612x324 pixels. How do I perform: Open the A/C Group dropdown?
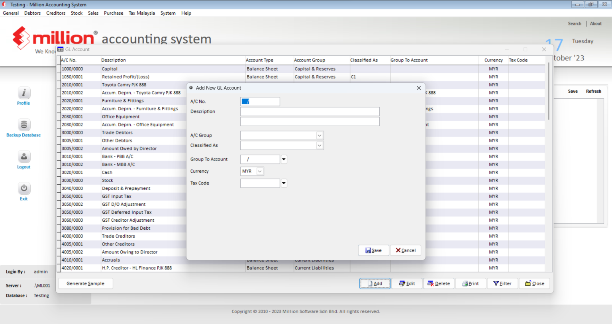(x=320, y=135)
